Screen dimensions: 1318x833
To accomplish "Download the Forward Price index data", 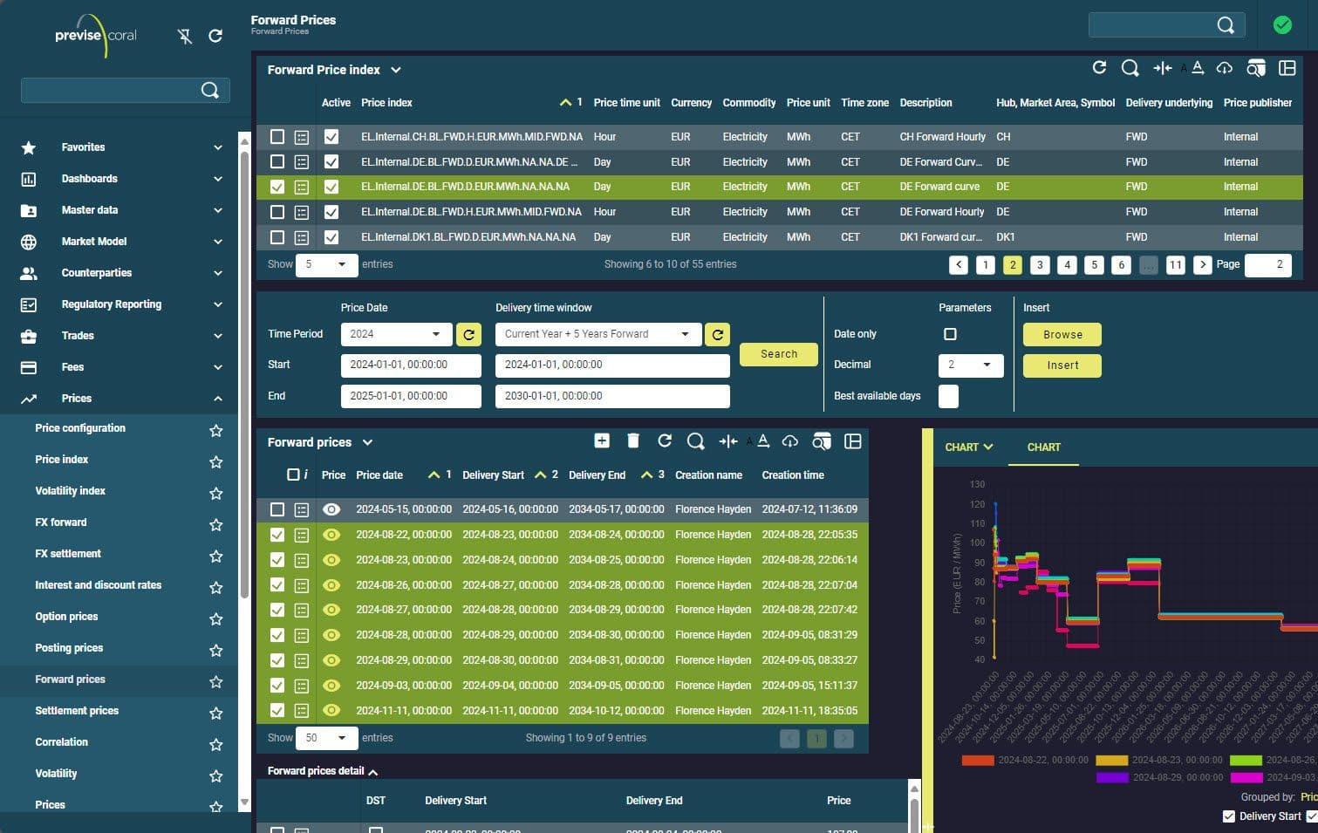I will pyautogui.click(x=1224, y=67).
